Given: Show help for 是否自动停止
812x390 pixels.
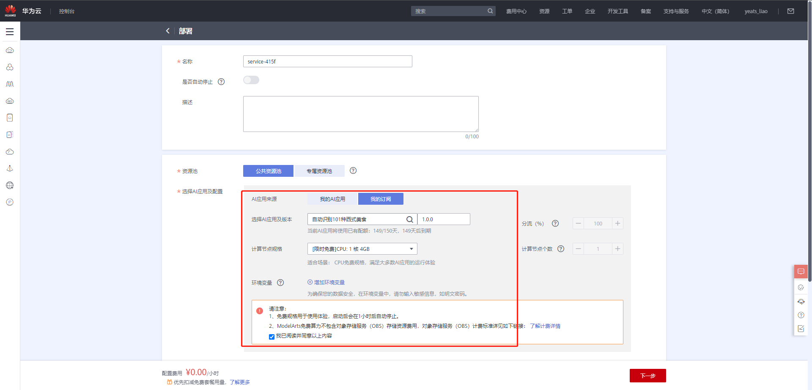Looking at the screenshot, I should (x=221, y=82).
